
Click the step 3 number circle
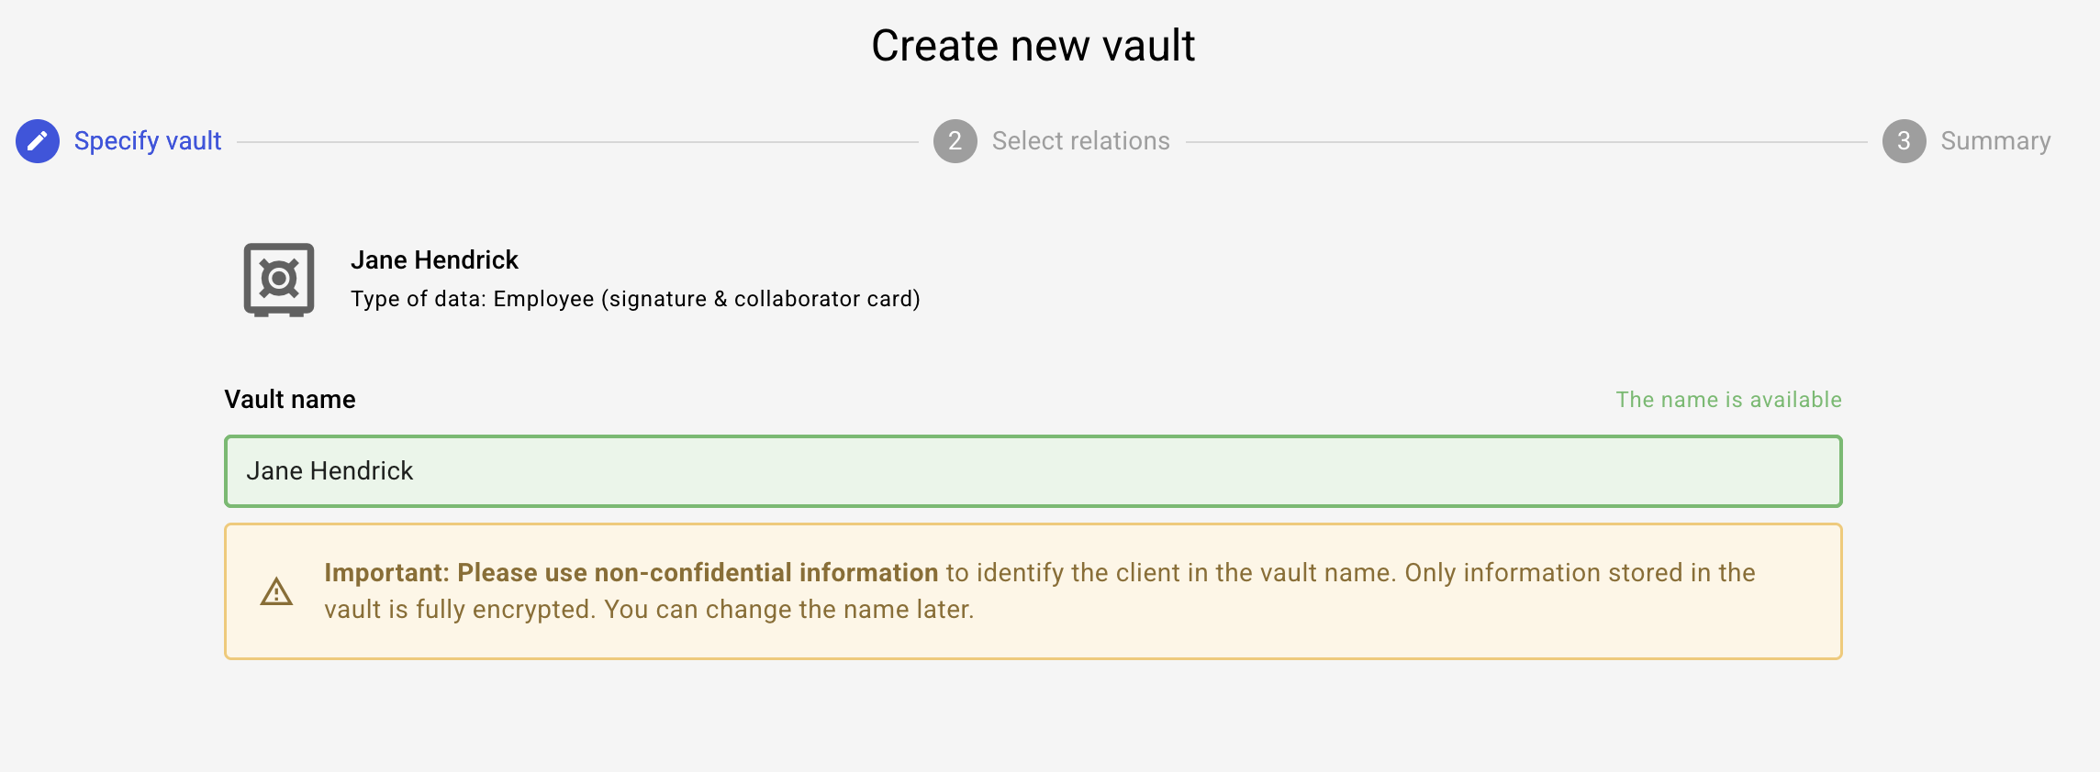[x=1904, y=141]
